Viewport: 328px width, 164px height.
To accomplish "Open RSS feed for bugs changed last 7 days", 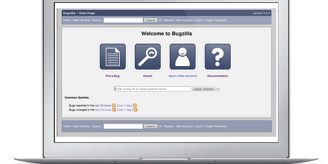I will point(135,109).
